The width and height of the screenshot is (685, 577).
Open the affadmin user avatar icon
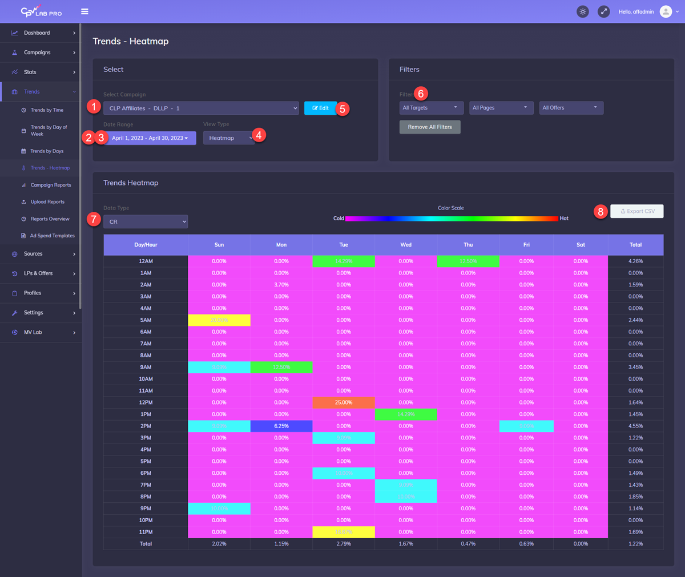tap(667, 11)
